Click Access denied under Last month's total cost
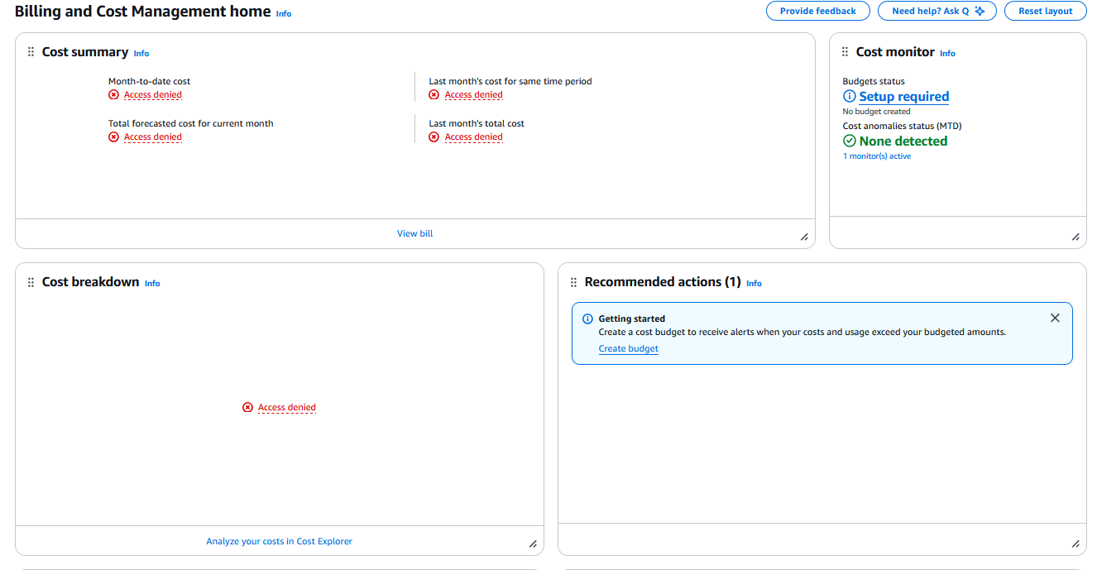 [473, 137]
